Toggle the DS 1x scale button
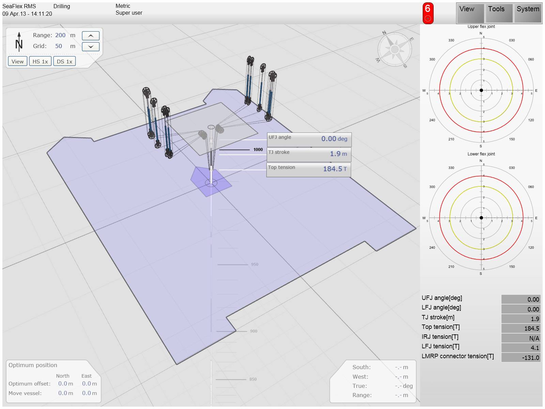The width and height of the screenshot is (545, 409). [64, 61]
